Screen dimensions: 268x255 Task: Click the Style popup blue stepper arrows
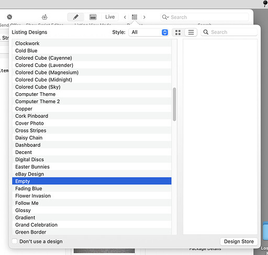(165, 32)
